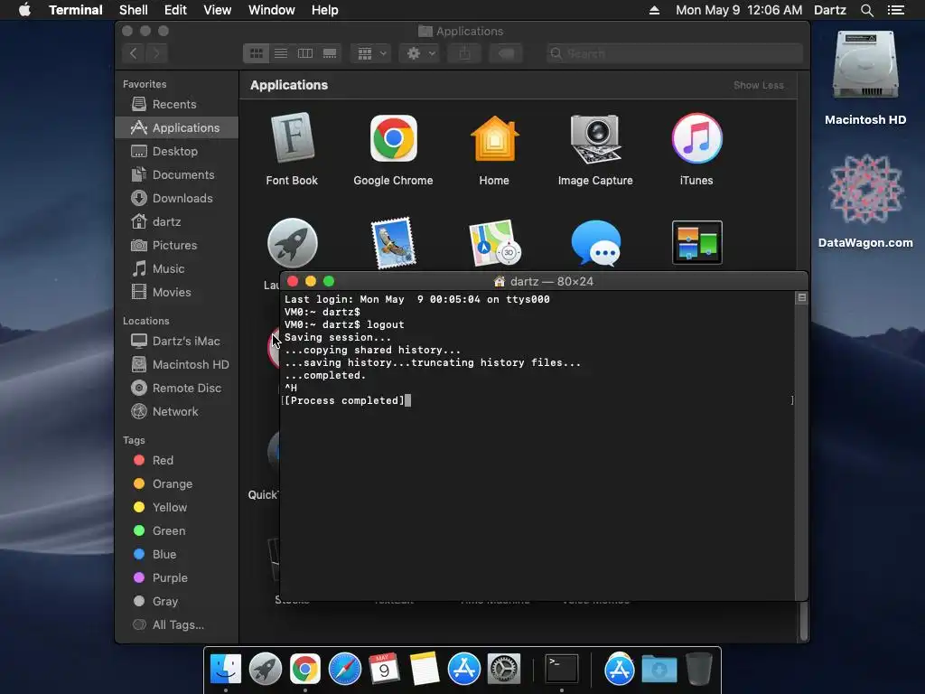Select Recents in the Finder sidebar

click(177, 104)
